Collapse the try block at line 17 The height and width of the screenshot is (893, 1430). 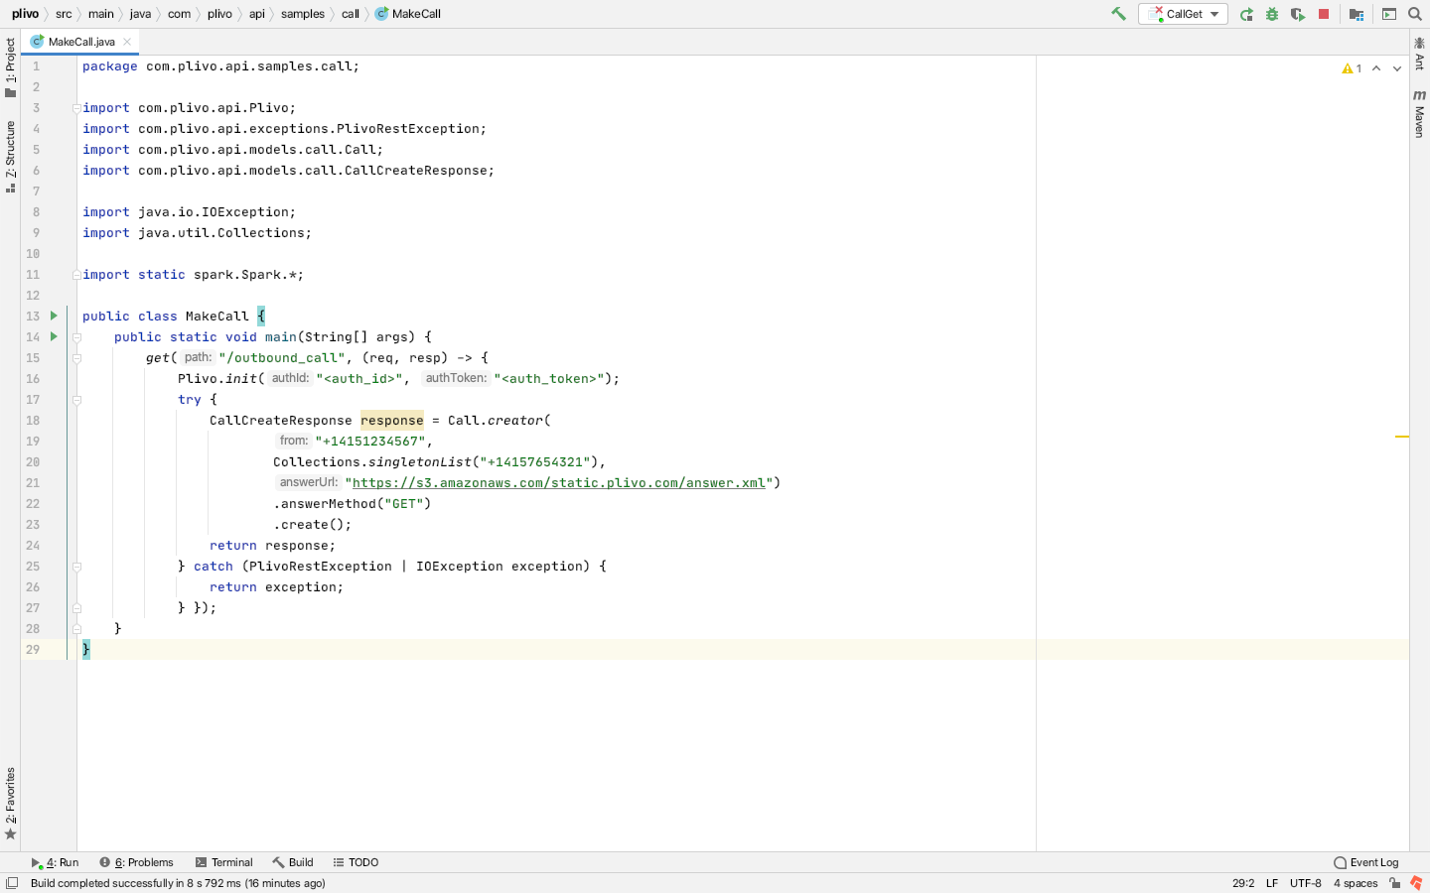point(76,400)
